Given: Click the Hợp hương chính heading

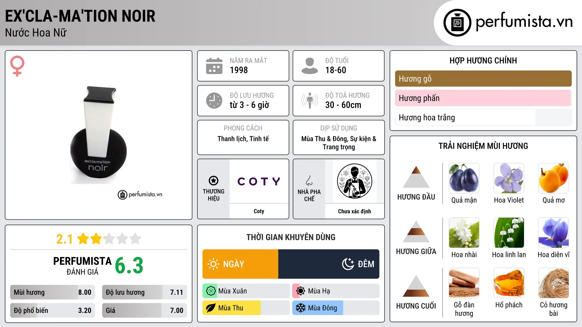Looking at the screenshot, I should 483,61.
